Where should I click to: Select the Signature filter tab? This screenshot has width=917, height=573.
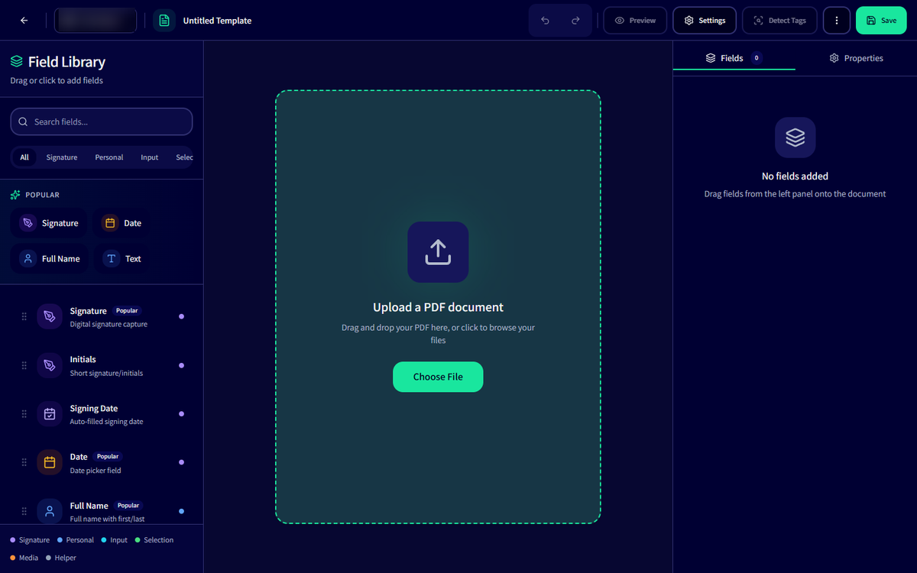62,157
